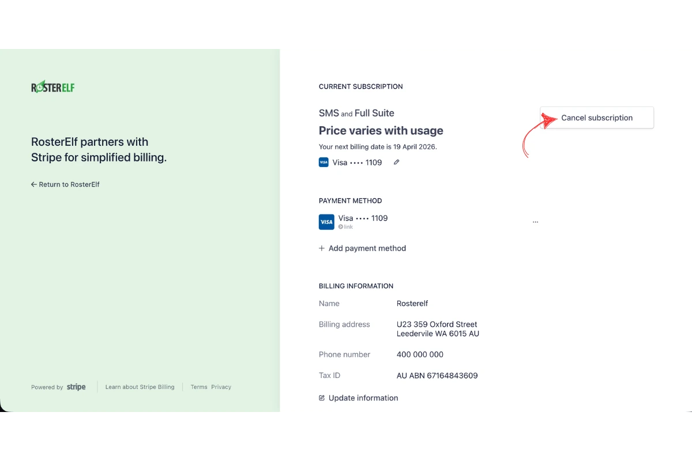Click the 'Powered by' footer text
The width and height of the screenshot is (692, 461).
tap(47, 387)
